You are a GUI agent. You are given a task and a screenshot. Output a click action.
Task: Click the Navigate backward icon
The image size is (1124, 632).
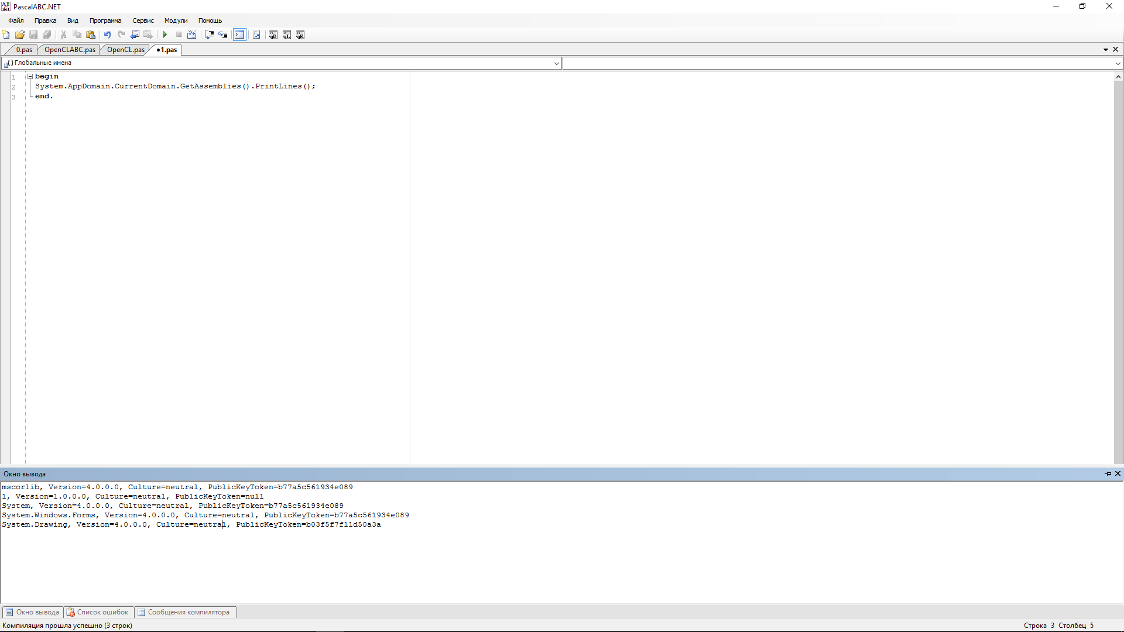pyautogui.click(x=135, y=35)
